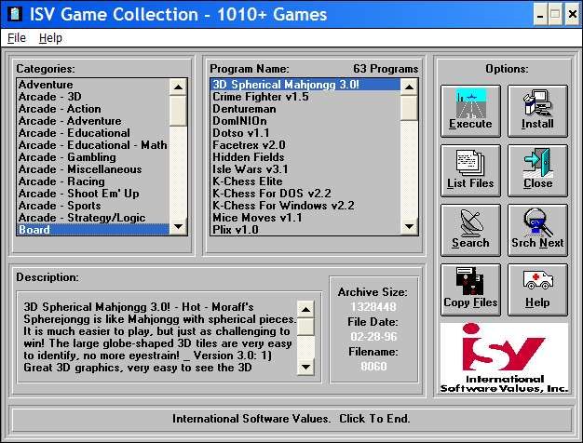Select the Arcade - Sports category
This screenshot has width=583, height=443.
[x=93, y=206]
